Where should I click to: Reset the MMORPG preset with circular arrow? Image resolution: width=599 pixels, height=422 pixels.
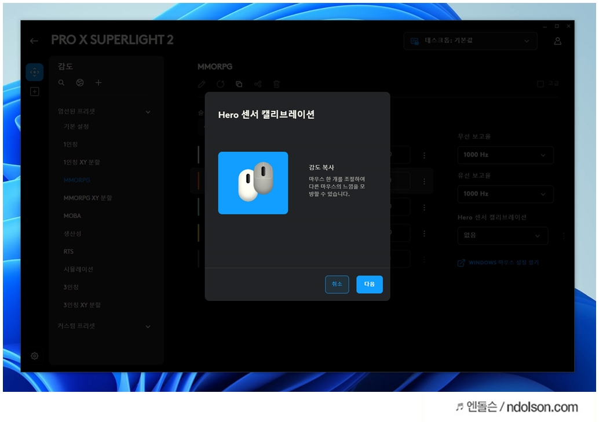pos(220,84)
